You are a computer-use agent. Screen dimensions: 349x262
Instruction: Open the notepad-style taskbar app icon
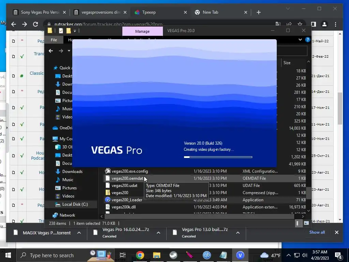[223, 255]
